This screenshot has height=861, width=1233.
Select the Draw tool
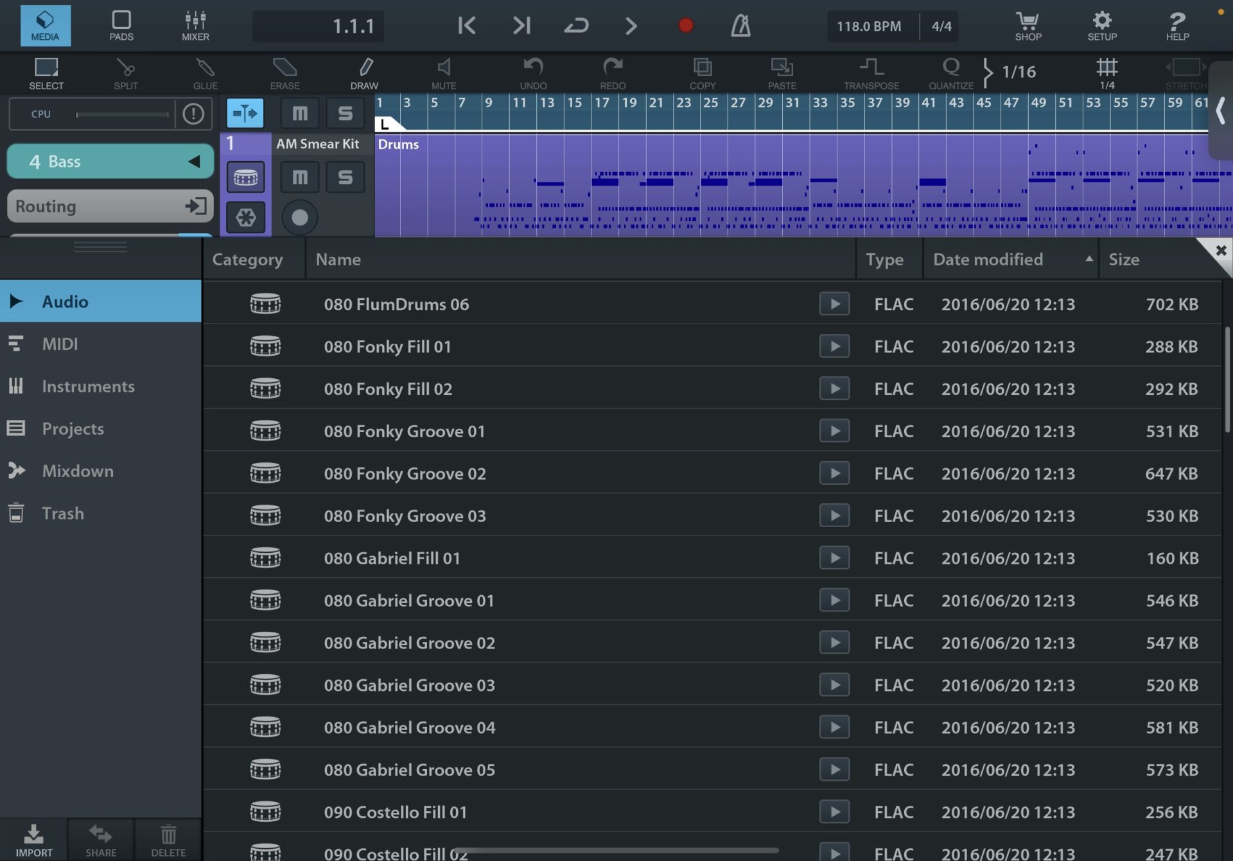tap(365, 73)
